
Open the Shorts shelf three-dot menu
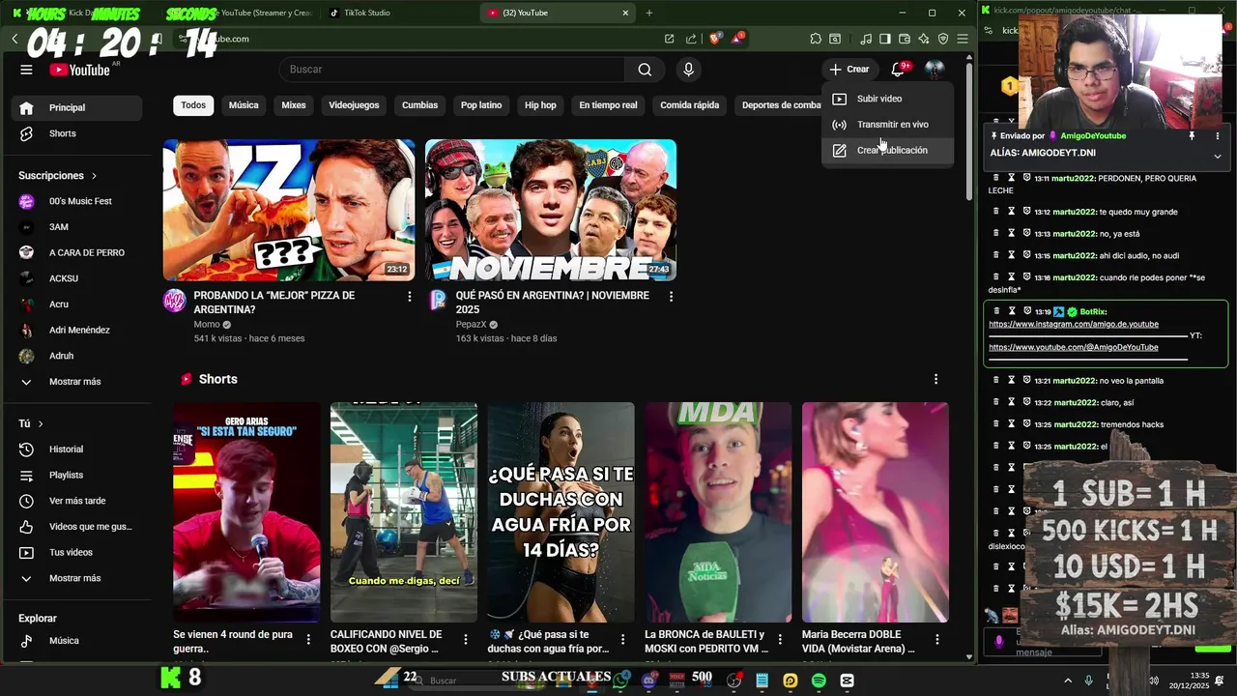(935, 379)
